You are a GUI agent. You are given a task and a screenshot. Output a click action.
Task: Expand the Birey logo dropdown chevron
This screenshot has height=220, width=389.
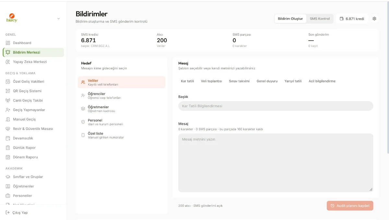59,18
